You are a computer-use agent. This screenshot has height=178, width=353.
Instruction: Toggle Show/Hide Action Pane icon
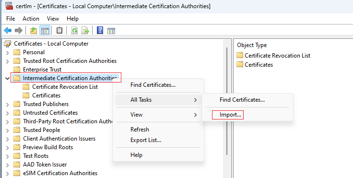[111, 30]
